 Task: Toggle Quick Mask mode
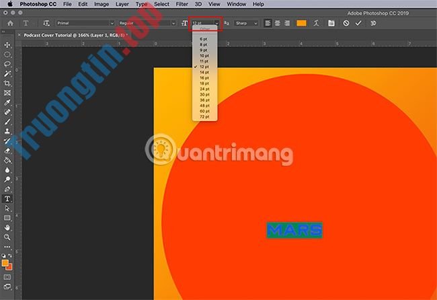7,277
